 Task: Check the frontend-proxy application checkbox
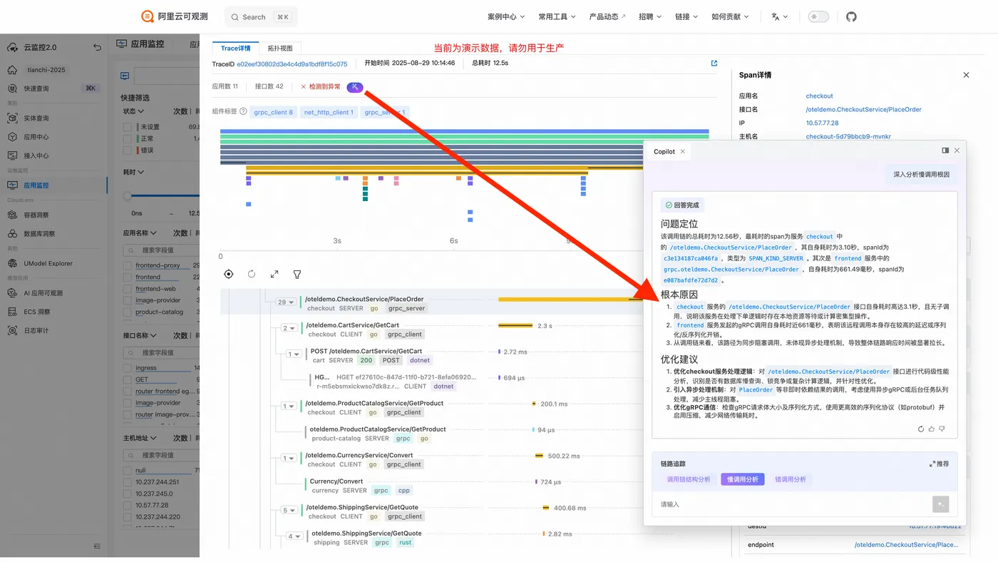(x=128, y=265)
